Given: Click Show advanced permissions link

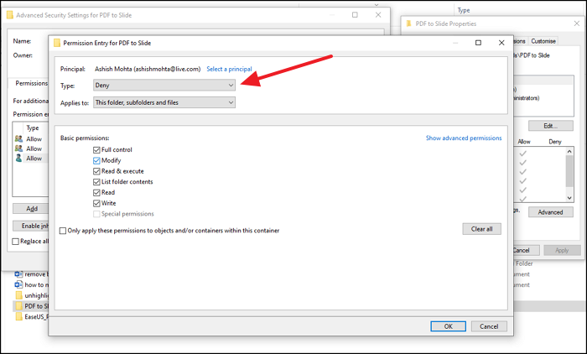Looking at the screenshot, I should tap(464, 138).
